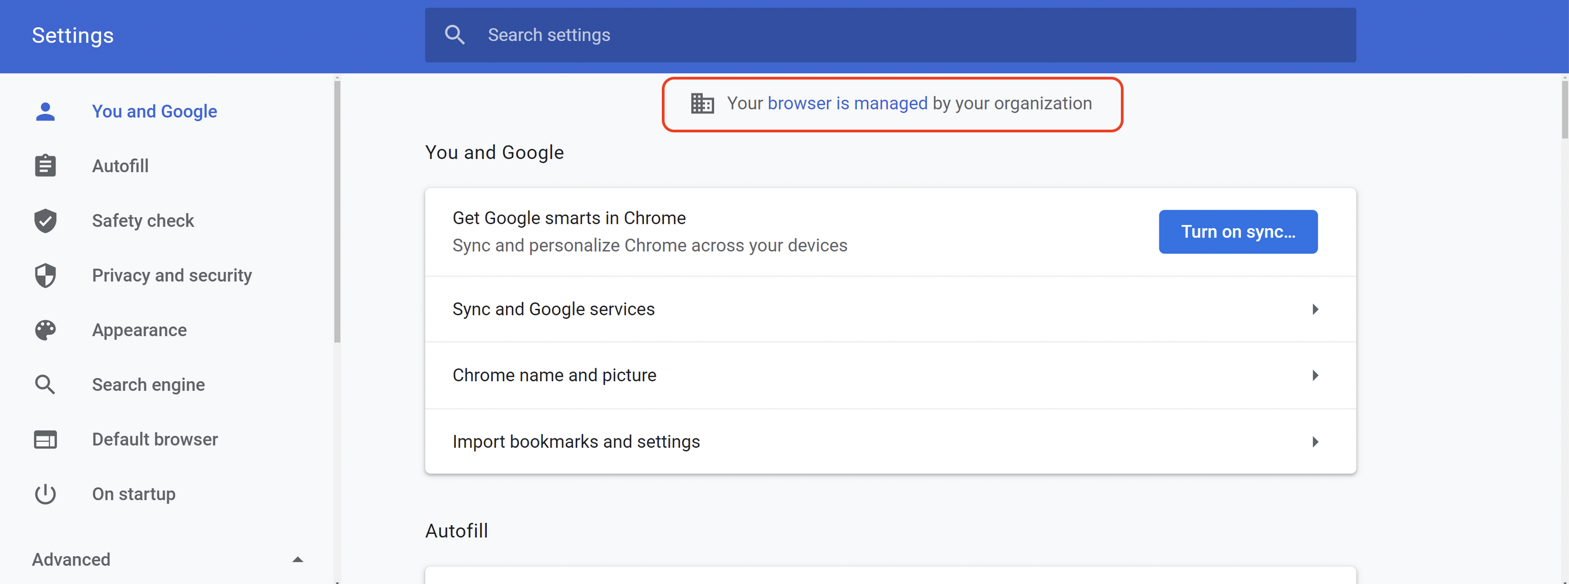Open Sync and Google services arrow
Screen dimensions: 1569x584
[x=1315, y=309]
